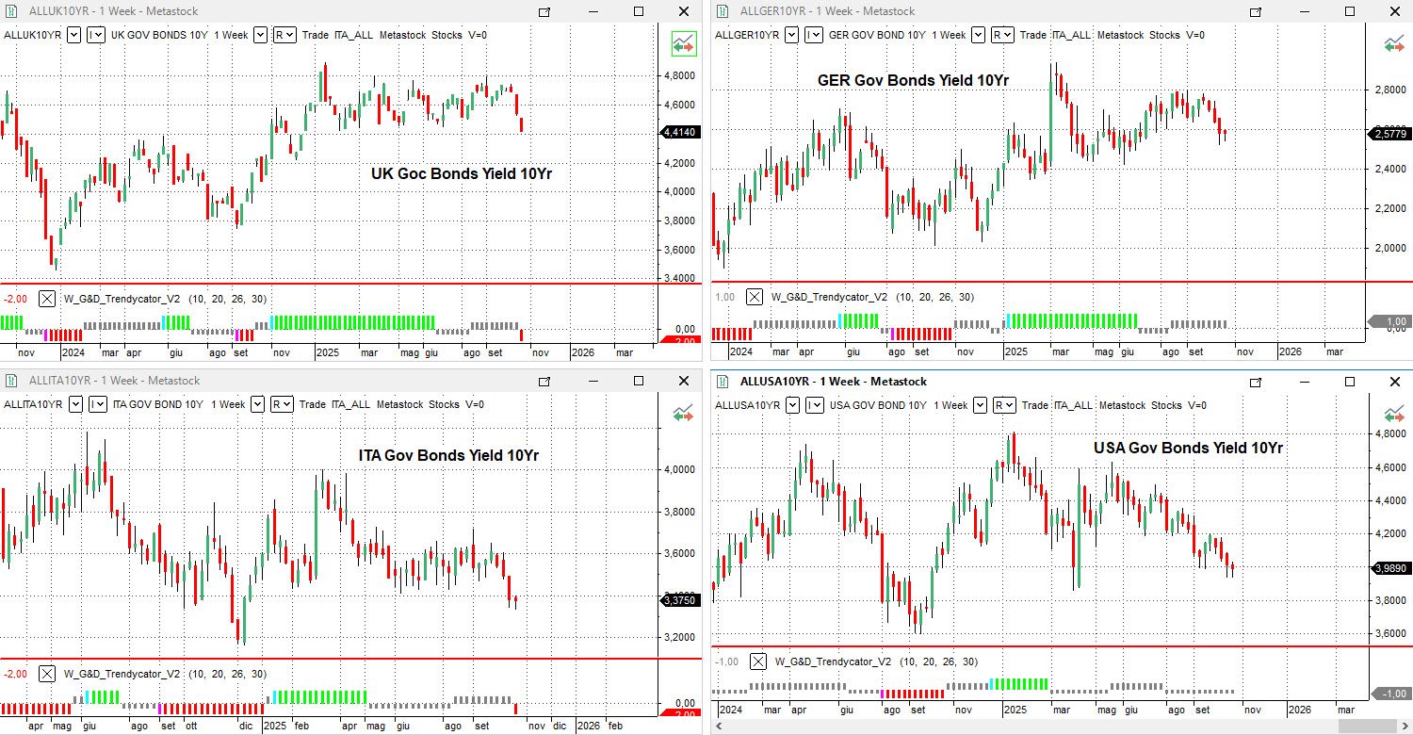Click the trade arrows icon in USA chart
The height and width of the screenshot is (735, 1413).
[1394, 414]
